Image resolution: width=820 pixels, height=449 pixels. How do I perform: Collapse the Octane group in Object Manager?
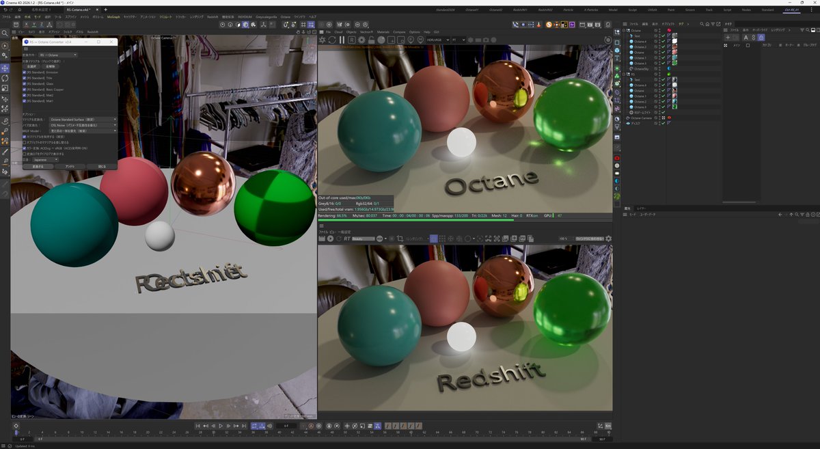tap(625, 31)
